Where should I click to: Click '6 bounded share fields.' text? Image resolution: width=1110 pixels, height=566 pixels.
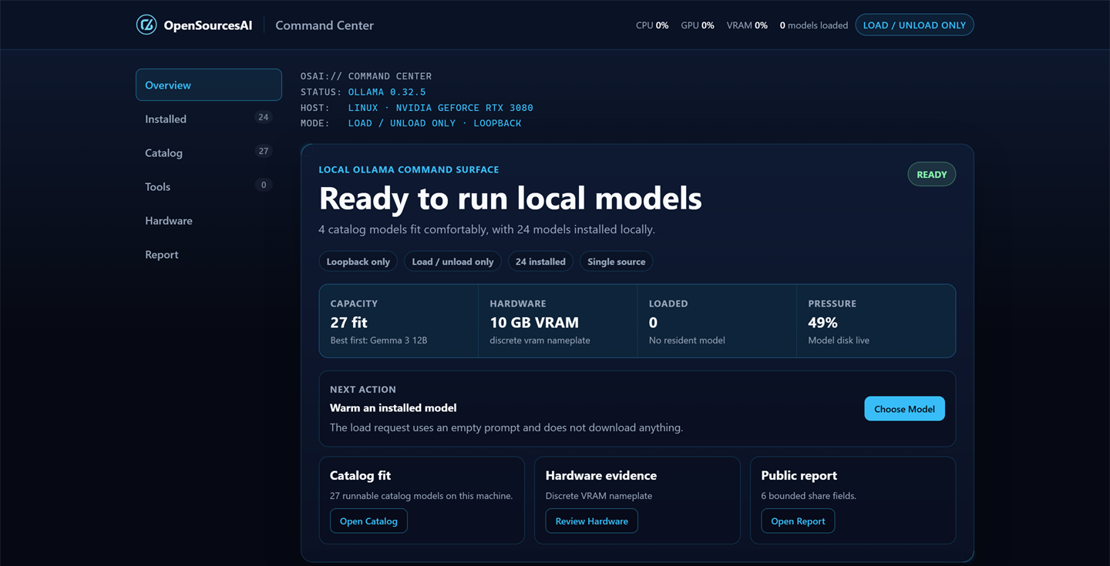(809, 496)
